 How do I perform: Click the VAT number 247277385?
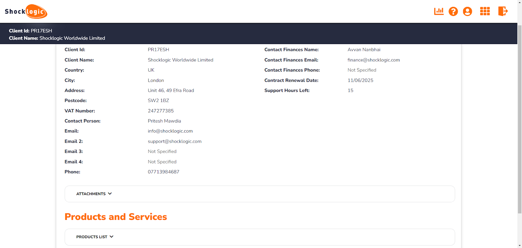(161, 111)
